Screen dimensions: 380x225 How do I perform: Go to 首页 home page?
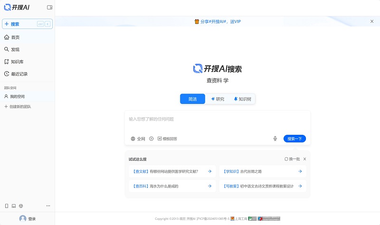point(27,37)
